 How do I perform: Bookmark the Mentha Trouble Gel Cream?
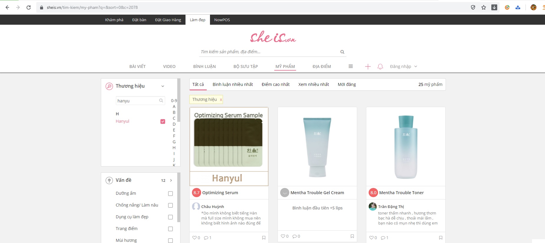point(352,236)
